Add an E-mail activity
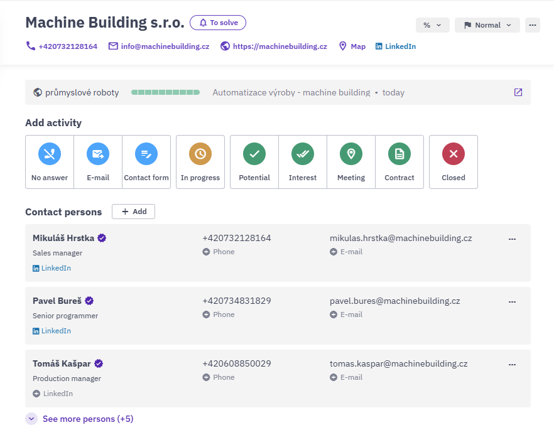This screenshot has width=554, height=430. coord(98,162)
